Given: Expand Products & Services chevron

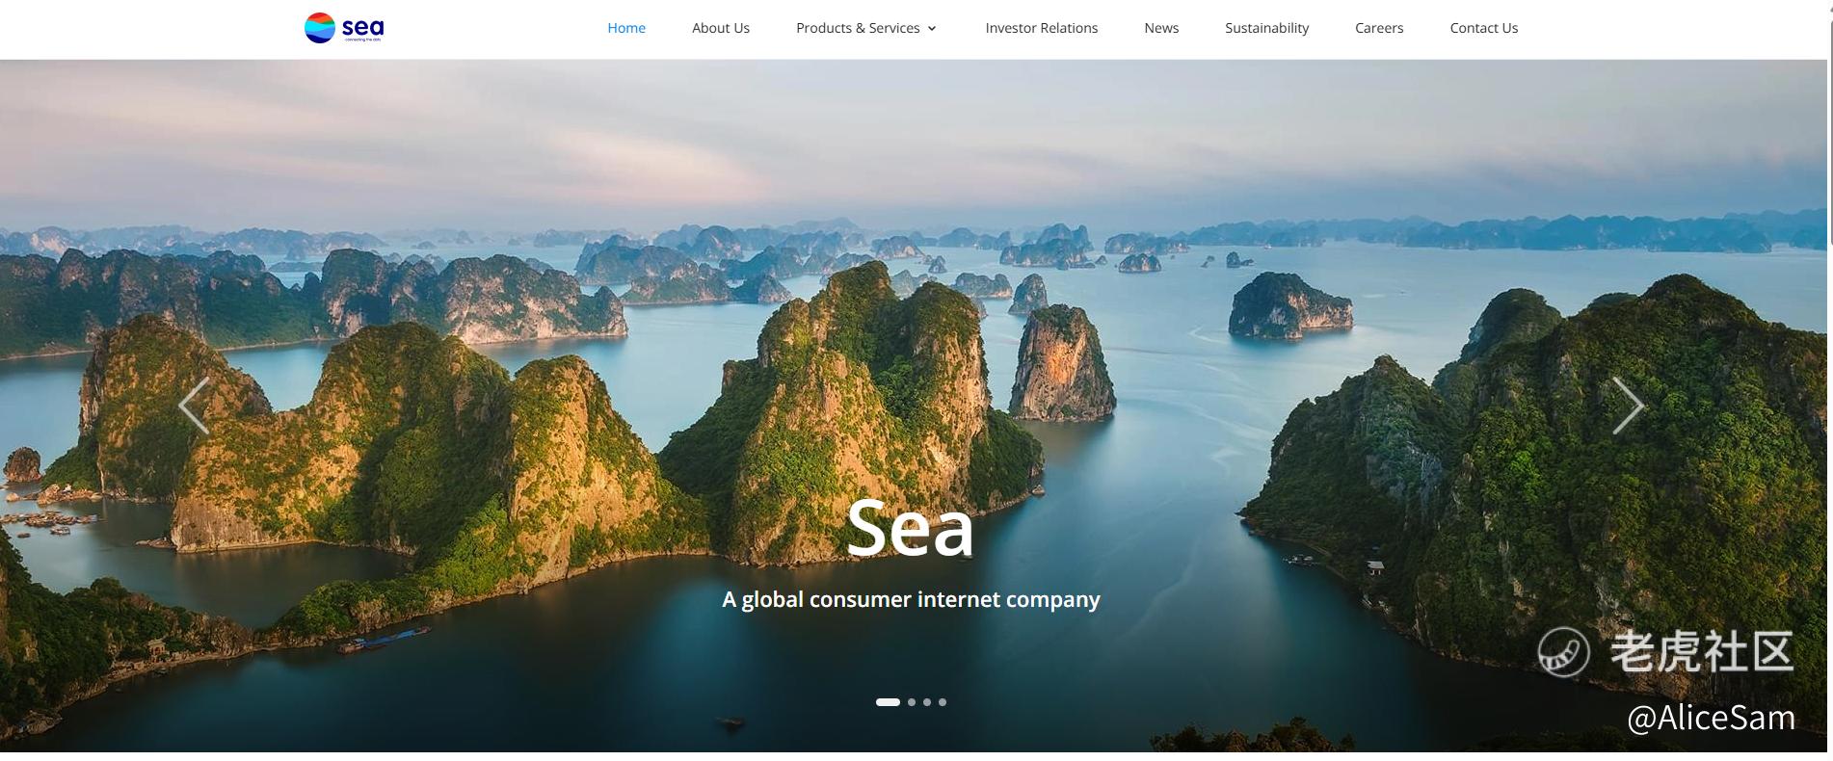Looking at the screenshot, I should (x=932, y=28).
